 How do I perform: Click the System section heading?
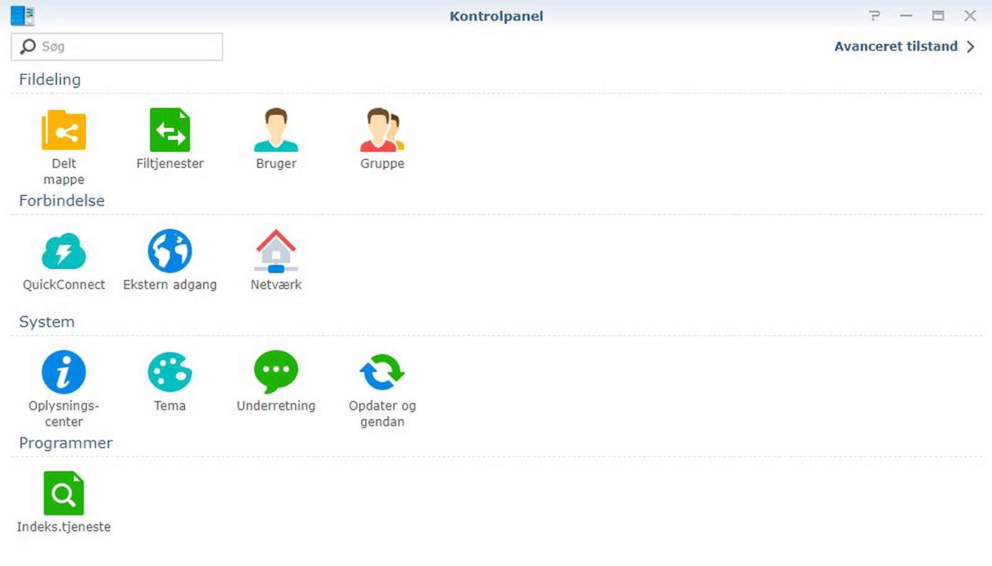(46, 322)
